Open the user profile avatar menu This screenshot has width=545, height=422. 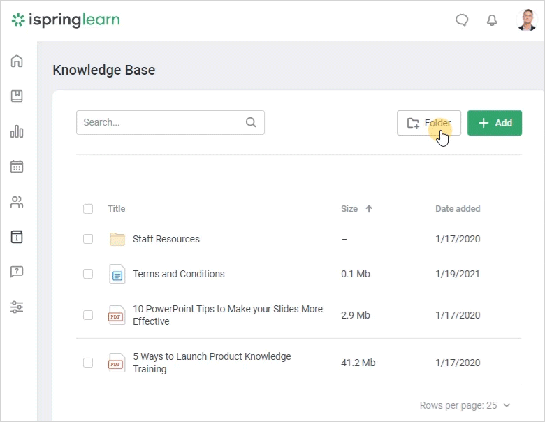click(526, 20)
